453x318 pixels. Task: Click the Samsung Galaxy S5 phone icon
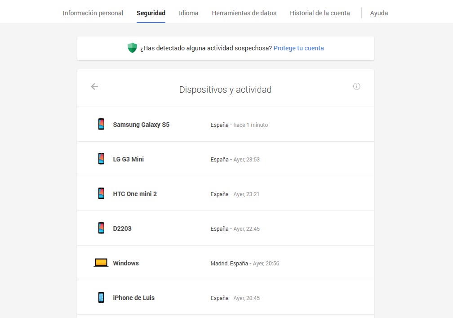click(x=101, y=125)
